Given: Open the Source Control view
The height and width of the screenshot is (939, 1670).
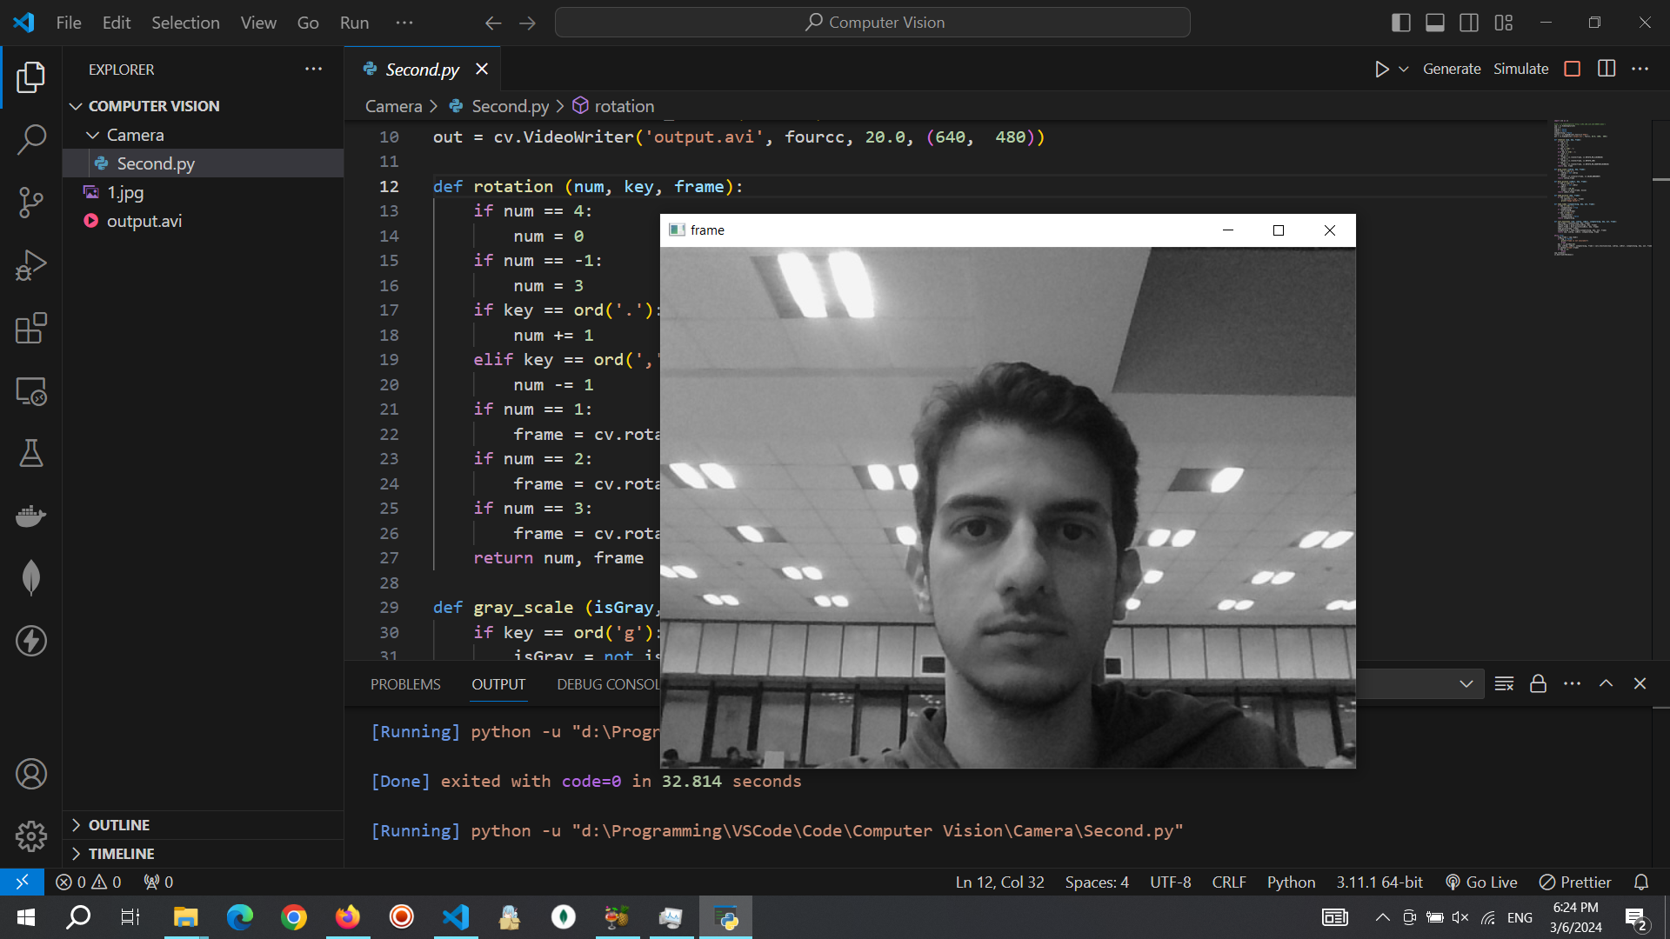Looking at the screenshot, I should (x=31, y=203).
